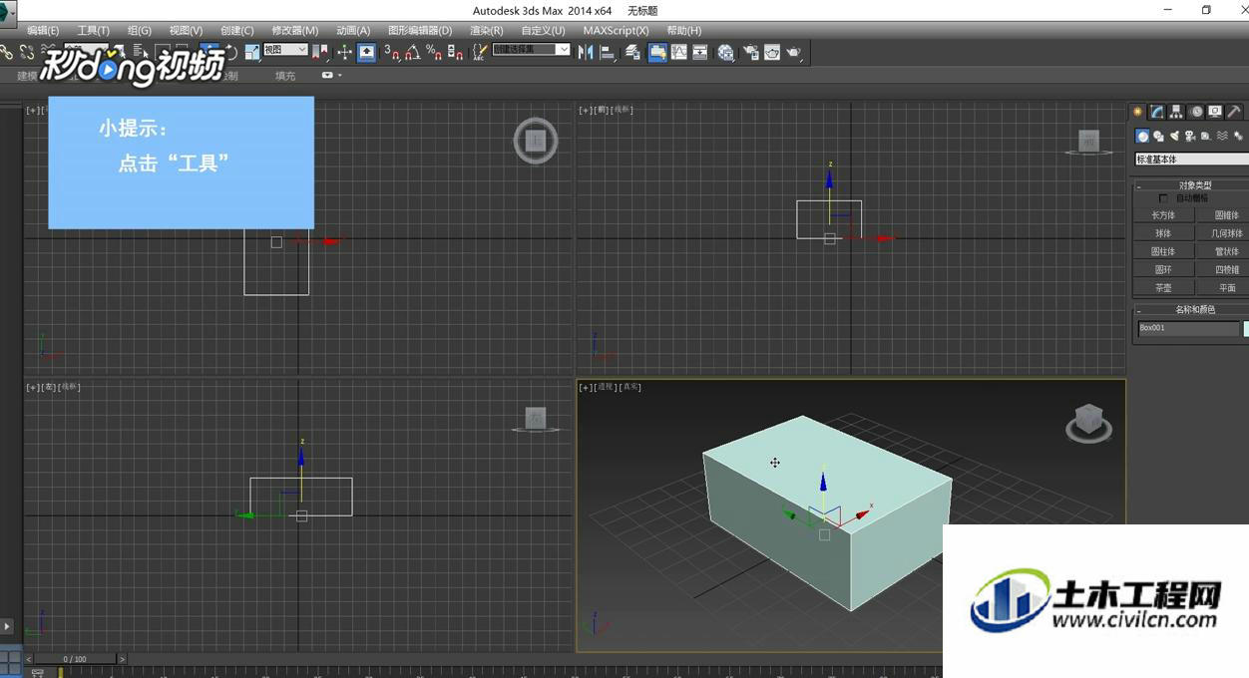Click the 茶壶 button
1249x678 pixels.
(1163, 287)
